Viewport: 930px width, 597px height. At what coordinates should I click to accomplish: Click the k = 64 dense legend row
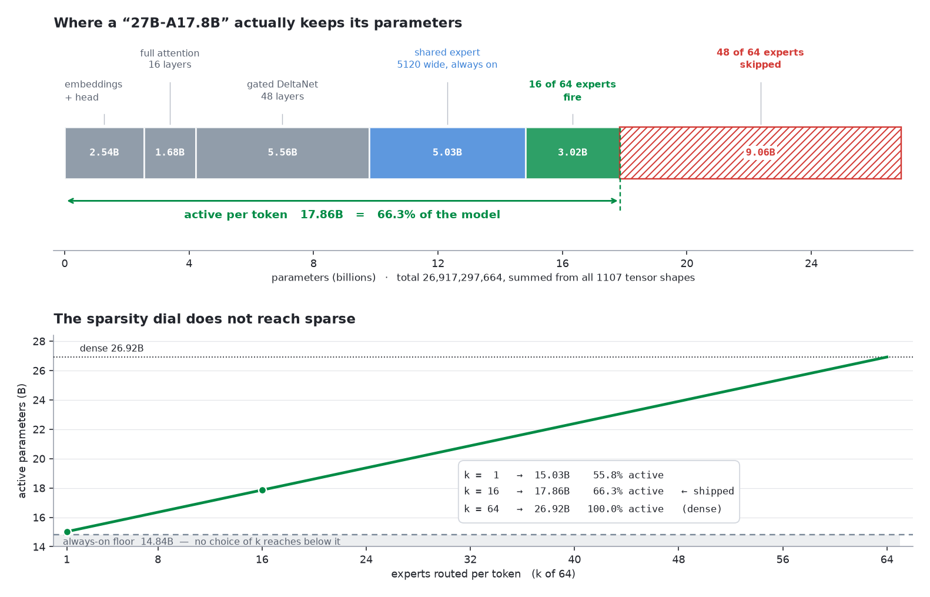(x=593, y=509)
